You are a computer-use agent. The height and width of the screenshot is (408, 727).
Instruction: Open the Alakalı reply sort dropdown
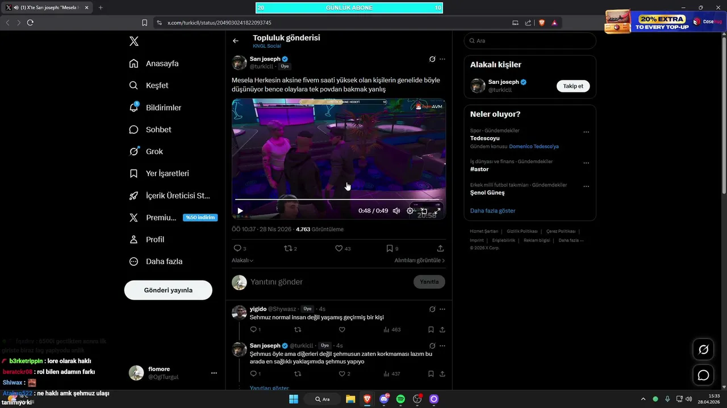click(243, 260)
